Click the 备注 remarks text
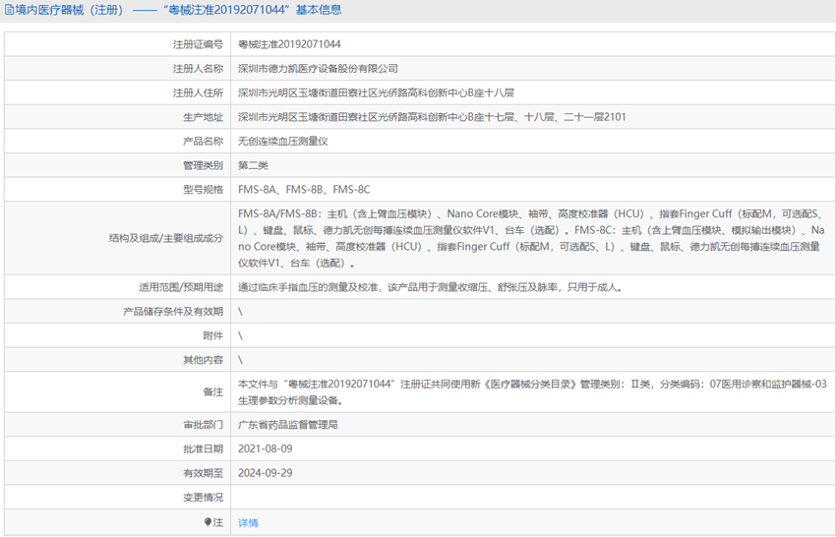 click(x=532, y=391)
